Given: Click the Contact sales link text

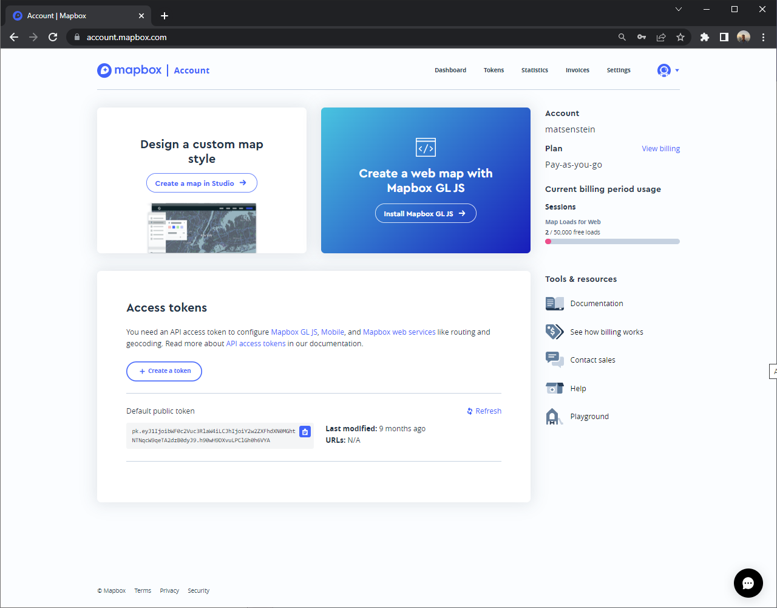Looking at the screenshot, I should 592,360.
